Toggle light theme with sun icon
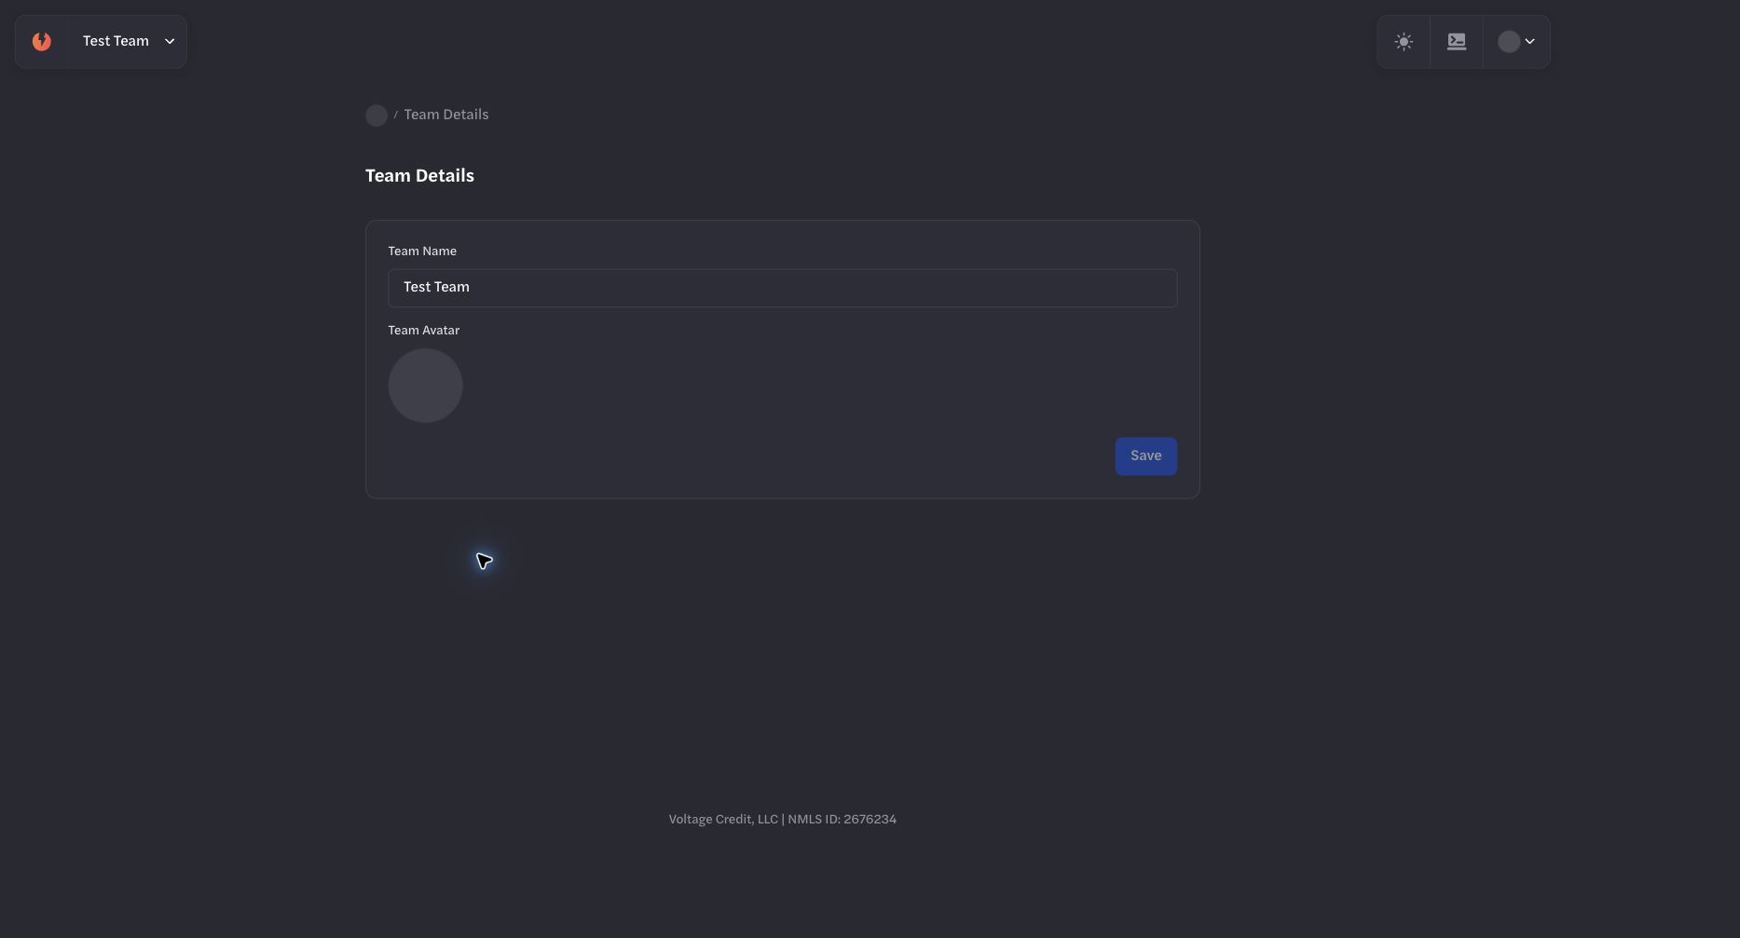 click(x=1404, y=41)
